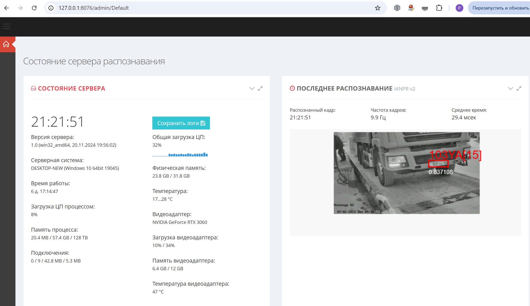Click the red Home sidebar icon
This screenshot has height=306, width=530.
[x=6, y=44]
